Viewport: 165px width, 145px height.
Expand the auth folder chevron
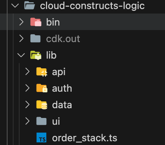27,88
